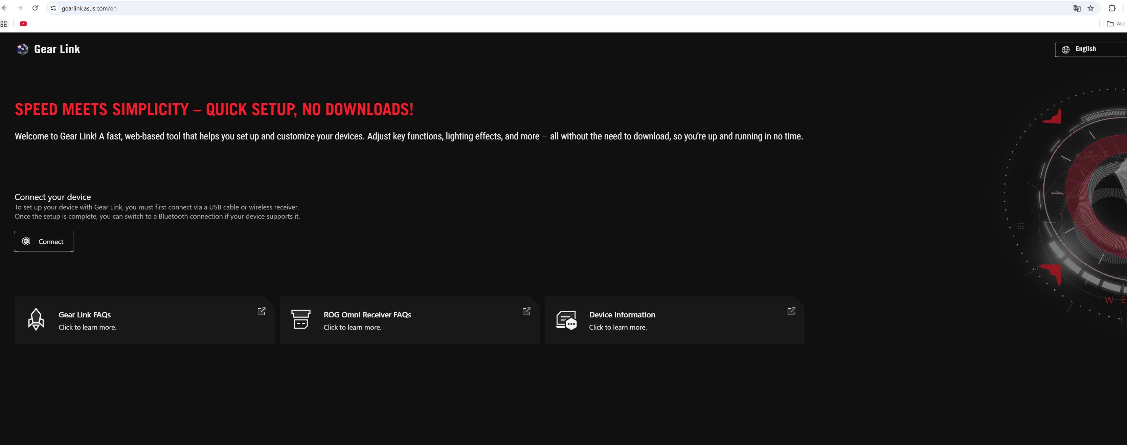Open the Device Information title link

click(x=622, y=315)
